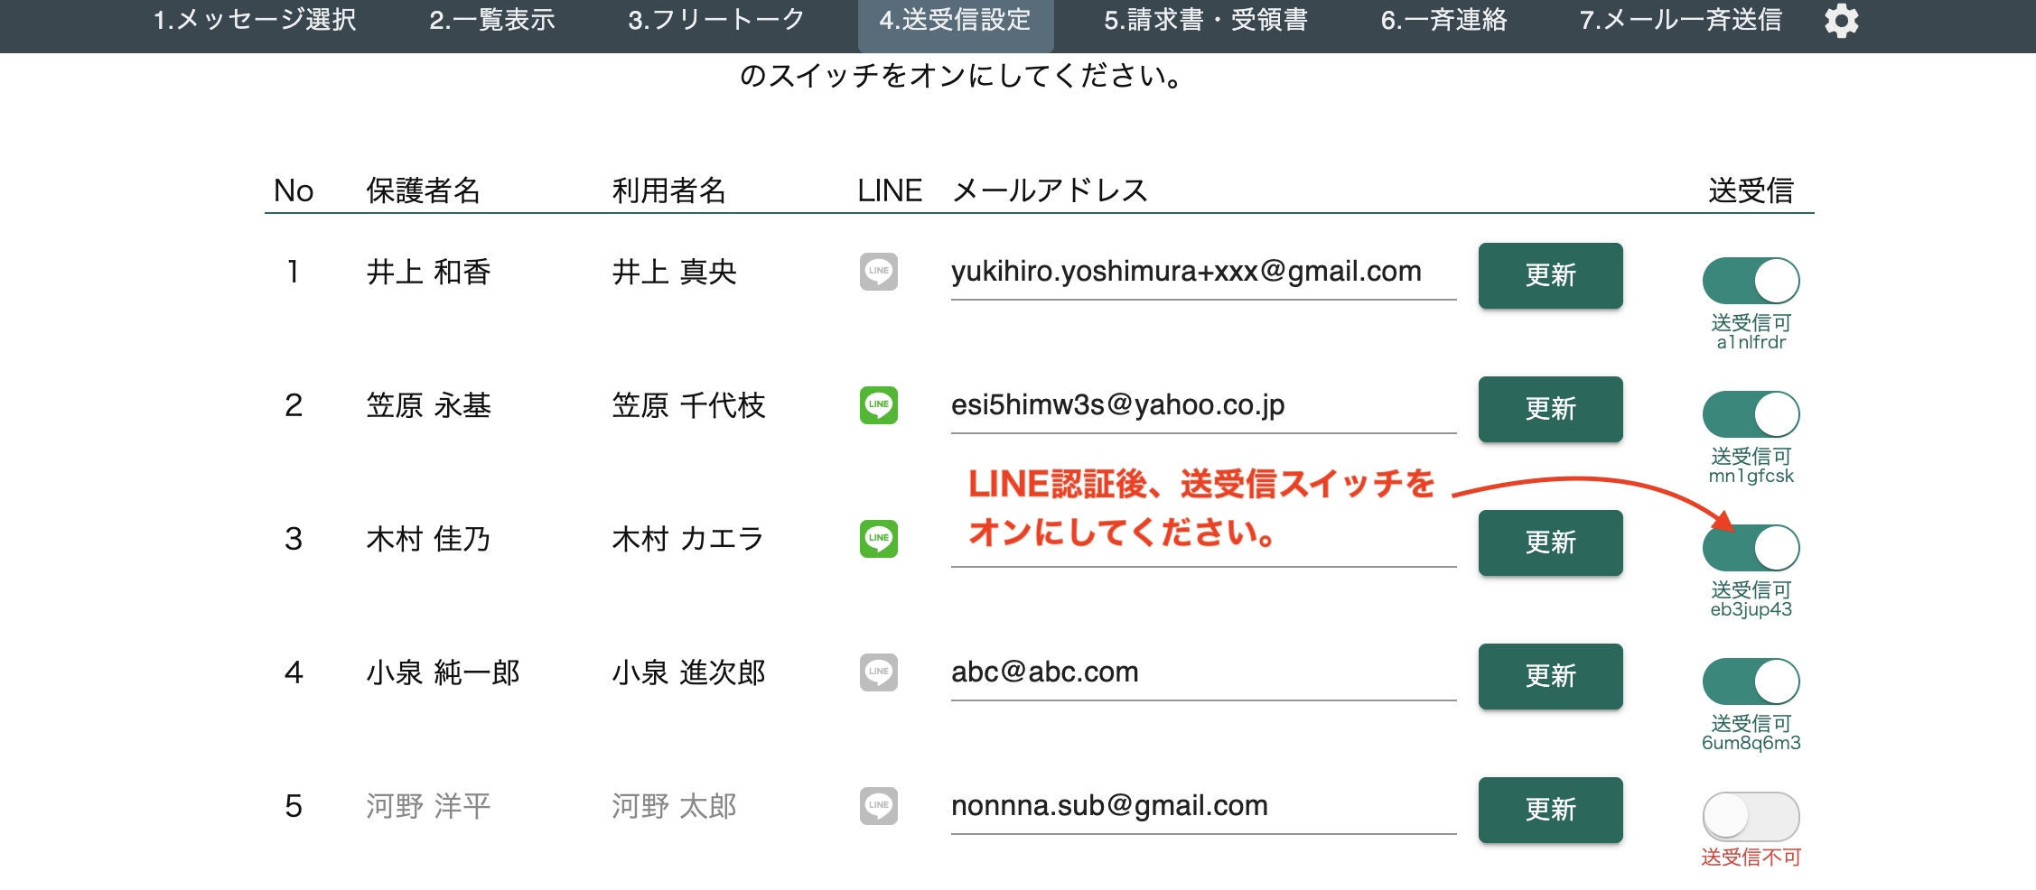Switch off 送受信 for 小泉 純一郎

pyautogui.click(x=1751, y=681)
